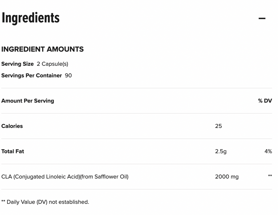This screenshot has height=215, width=278.
Task: Click the Ingredients heading
Action: click(31, 18)
